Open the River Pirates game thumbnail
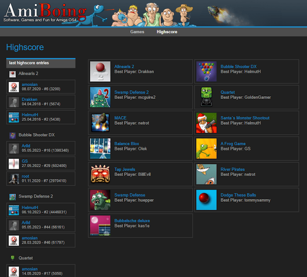The height and width of the screenshot is (277, 307). [207, 174]
